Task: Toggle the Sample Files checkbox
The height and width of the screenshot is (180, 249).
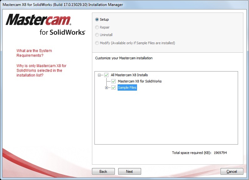Action: [113, 87]
